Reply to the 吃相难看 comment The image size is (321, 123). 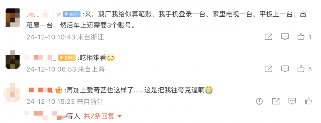click(285, 69)
